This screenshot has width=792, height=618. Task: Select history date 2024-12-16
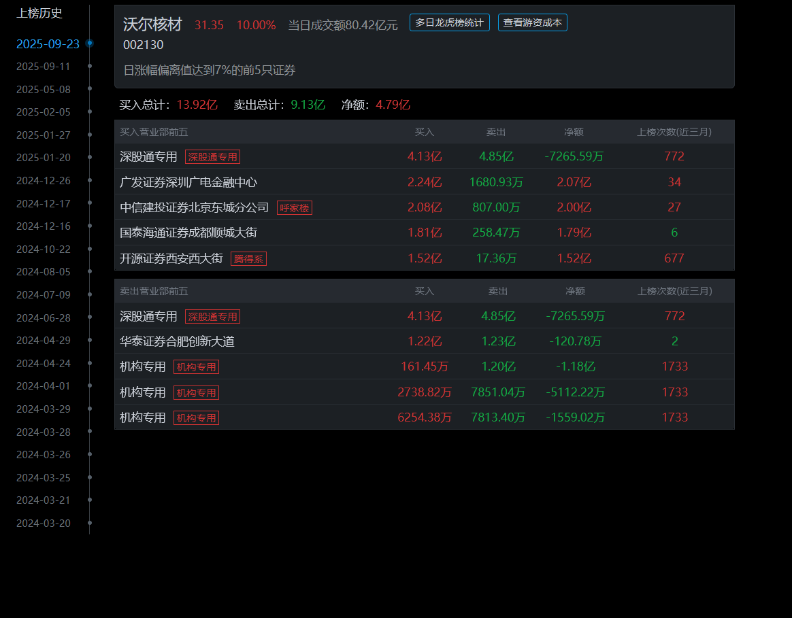pyautogui.click(x=44, y=226)
